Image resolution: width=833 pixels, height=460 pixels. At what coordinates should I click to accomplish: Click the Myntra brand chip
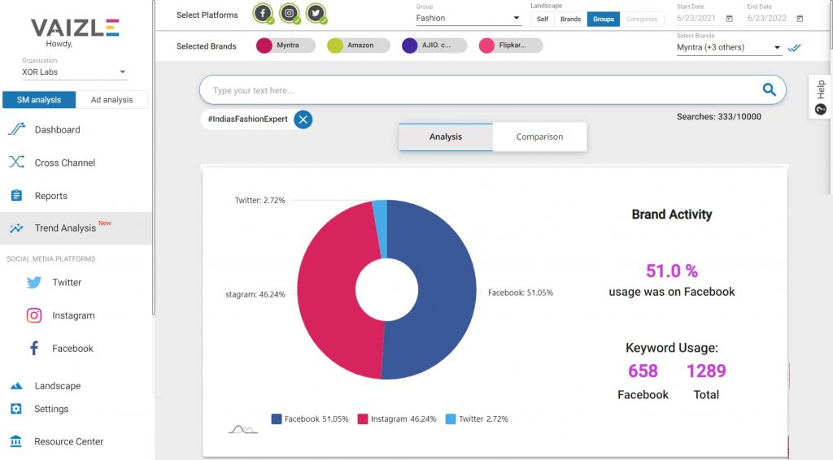(286, 46)
